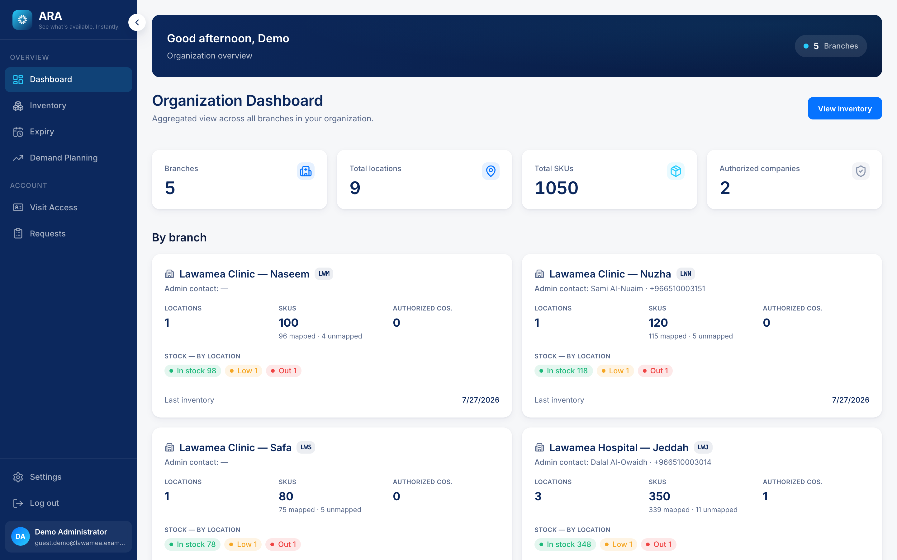
Task: Click the Authorized companies shield icon
Action: click(x=861, y=171)
